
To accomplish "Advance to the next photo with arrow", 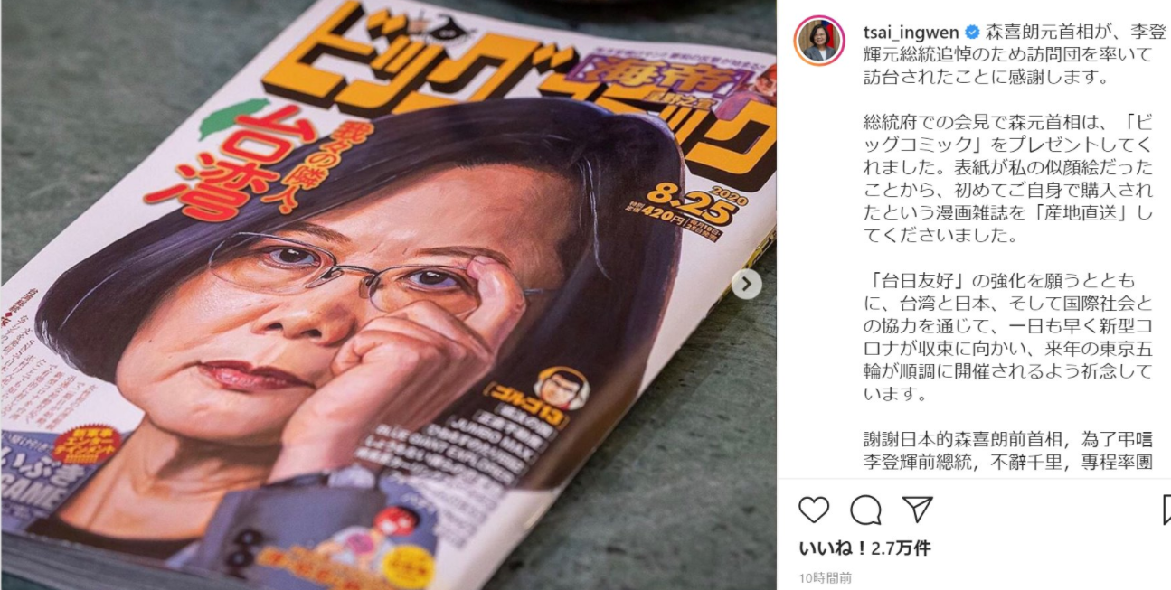I will 746,285.
